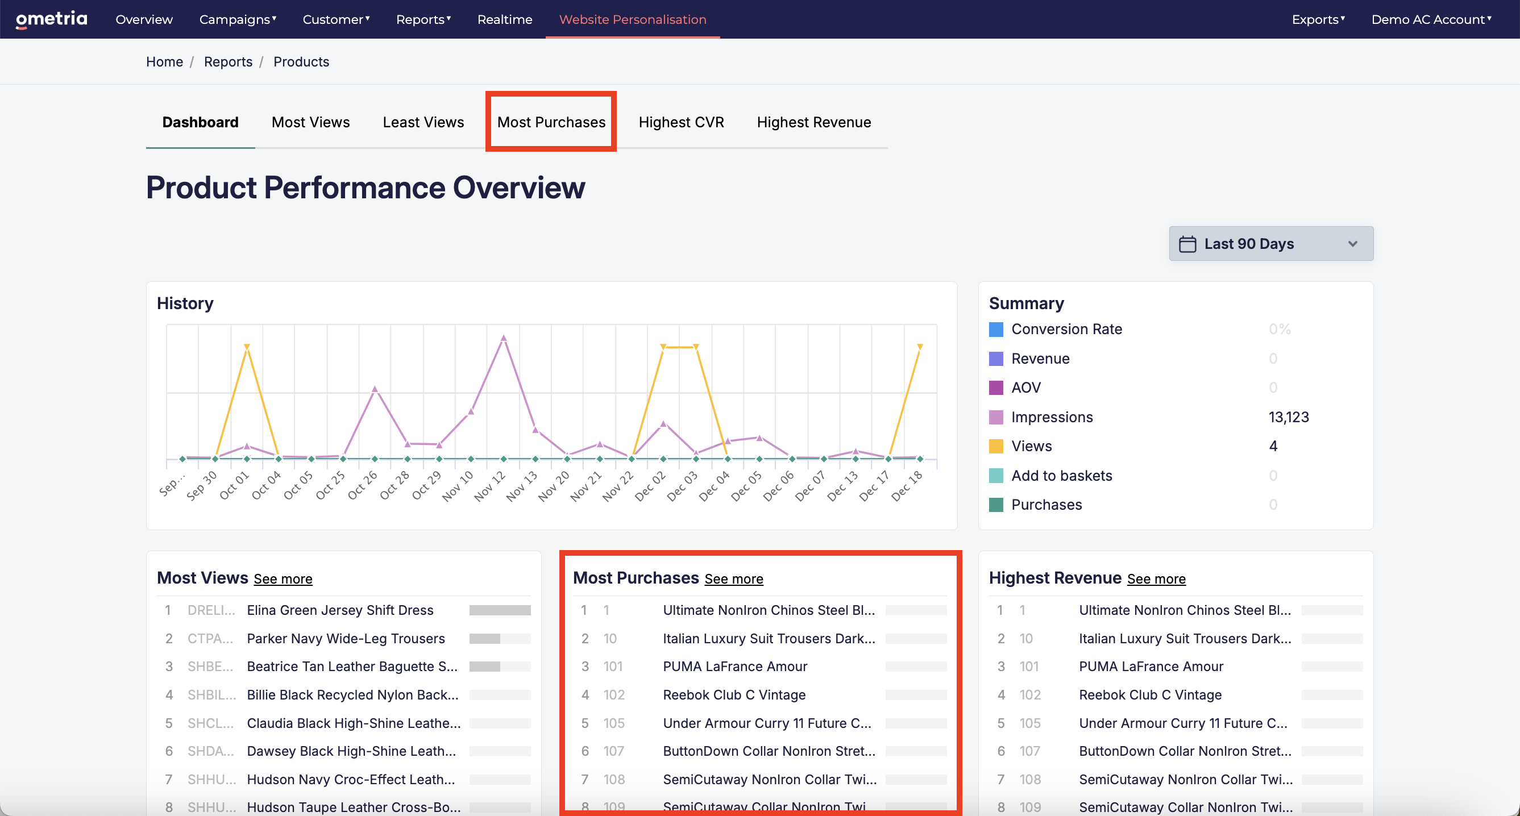
Task: Go to Reports in the breadcrumb
Action: (228, 62)
